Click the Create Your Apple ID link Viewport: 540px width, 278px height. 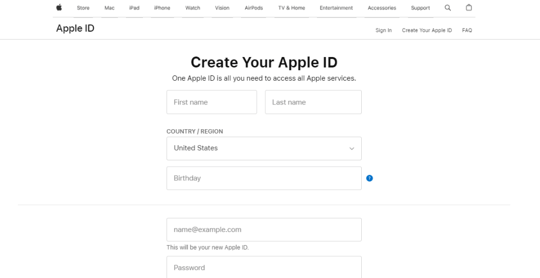click(427, 31)
